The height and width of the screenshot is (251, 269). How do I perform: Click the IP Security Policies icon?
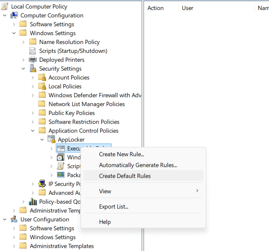(42, 184)
